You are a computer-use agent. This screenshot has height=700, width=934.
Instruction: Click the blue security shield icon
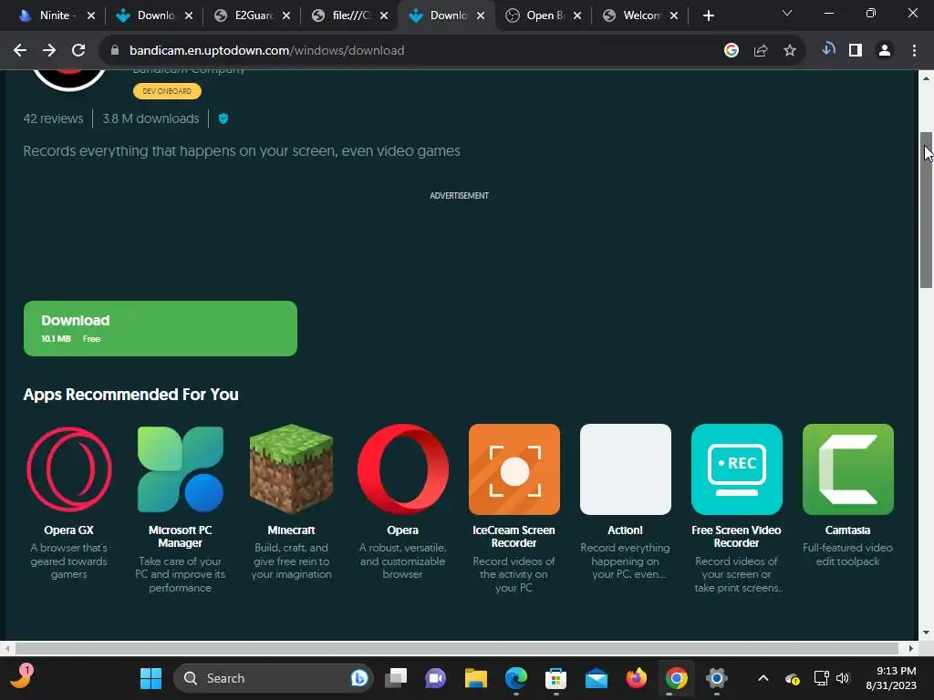click(223, 118)
